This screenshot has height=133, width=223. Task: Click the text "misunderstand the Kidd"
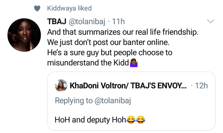coord(86,63)
